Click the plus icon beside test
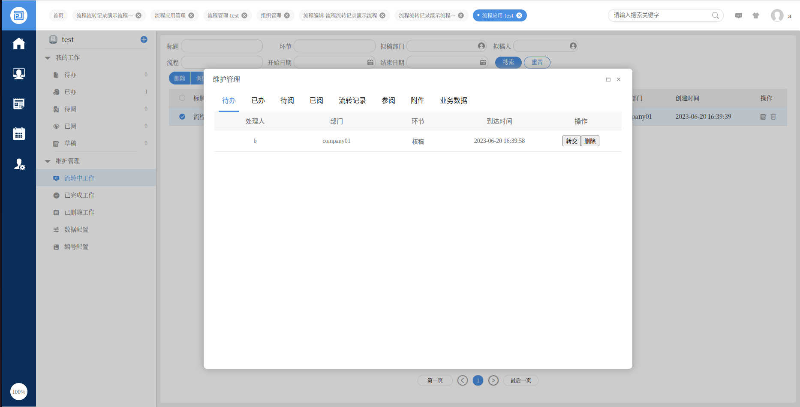 pyautogui.click(x=144, y=39)
